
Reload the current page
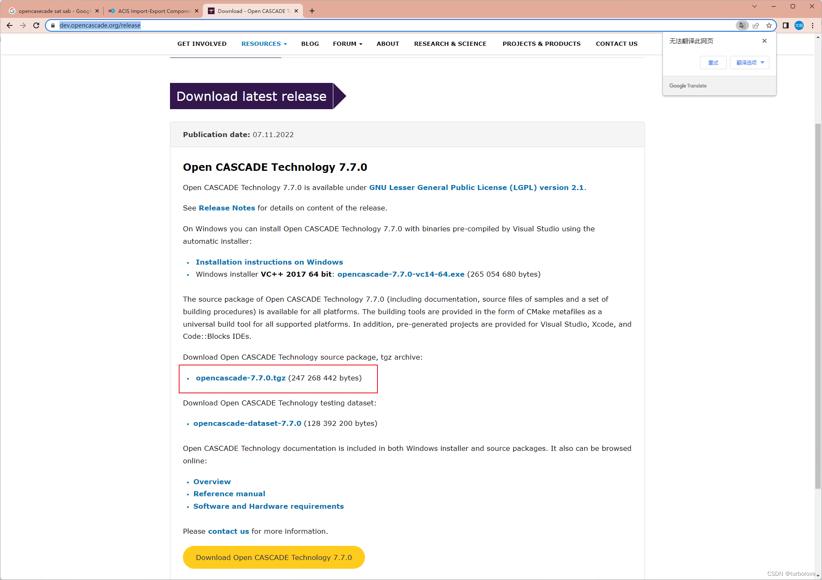36,25
